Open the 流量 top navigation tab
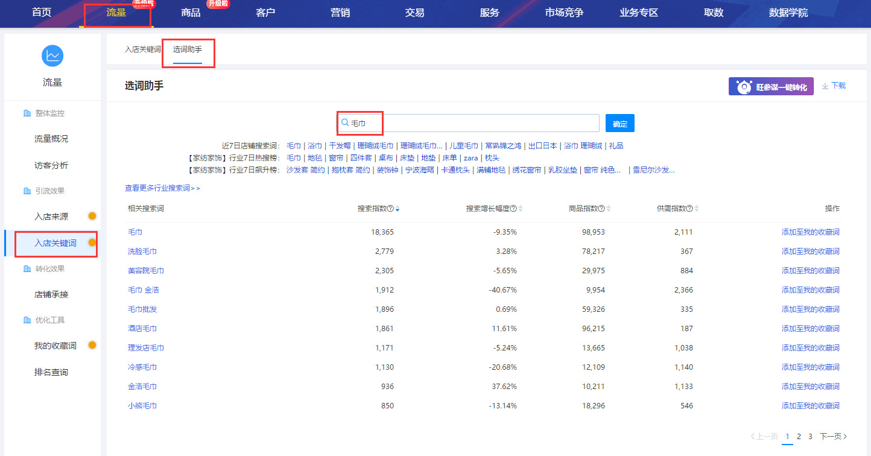Image resolution: width=871 pixels, height=456 pixels. [116, 13]
